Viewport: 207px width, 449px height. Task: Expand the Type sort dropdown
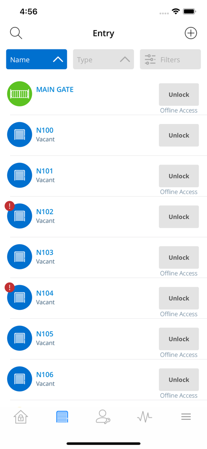(103, 59)
